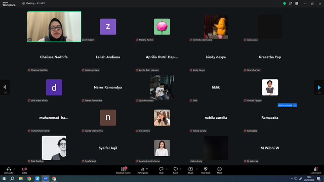The image size is (324, 182).
Task: Select salwa aura's dark video tile
Action: 270,27
